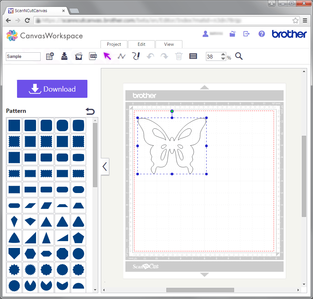Open the View tab

(x=169, y=44)
